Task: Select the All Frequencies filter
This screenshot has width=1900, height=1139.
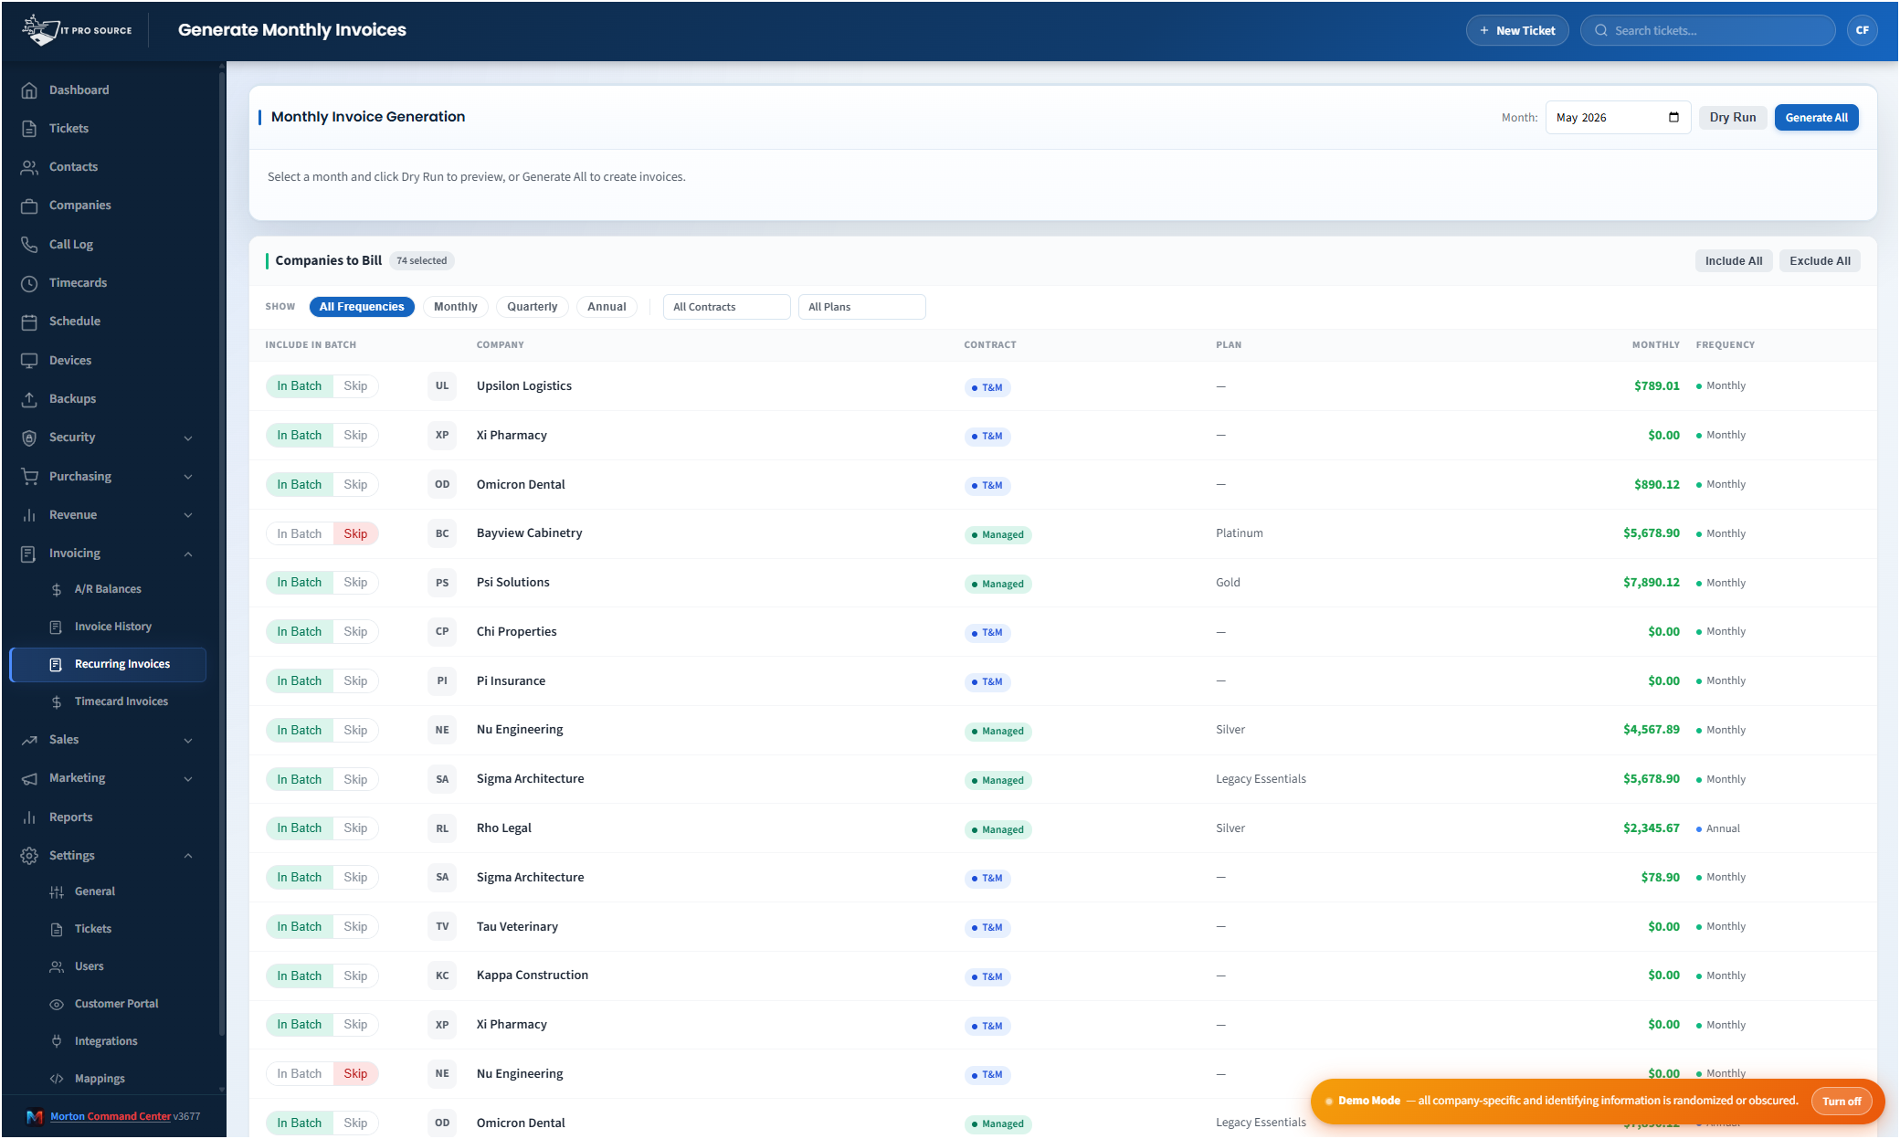Action: click(x=362, y=307)
